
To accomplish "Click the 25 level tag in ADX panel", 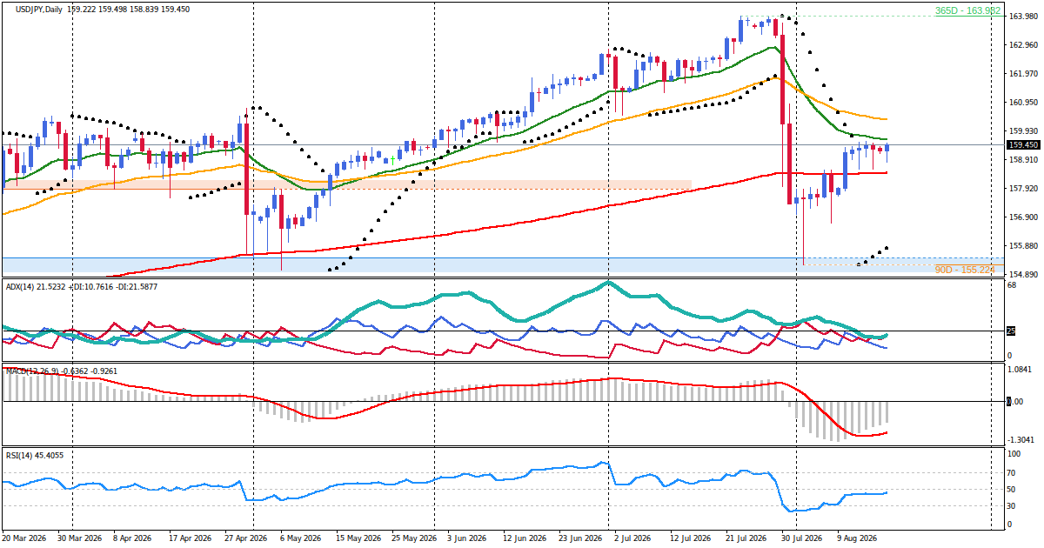I will coord(1012,331).
